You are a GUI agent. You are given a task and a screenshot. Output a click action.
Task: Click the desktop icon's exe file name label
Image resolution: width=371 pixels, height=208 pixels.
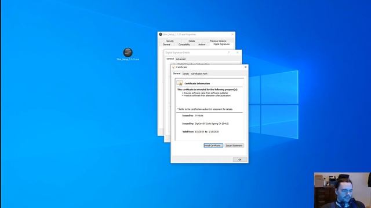[128, 60]
